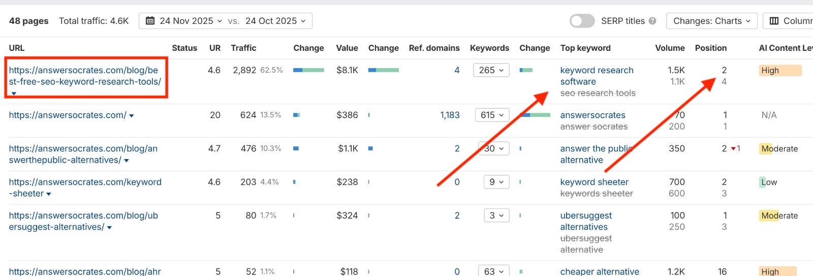The image size is (813, 276).
Task: Sort by the Position column header
Action: coord(711,48)
